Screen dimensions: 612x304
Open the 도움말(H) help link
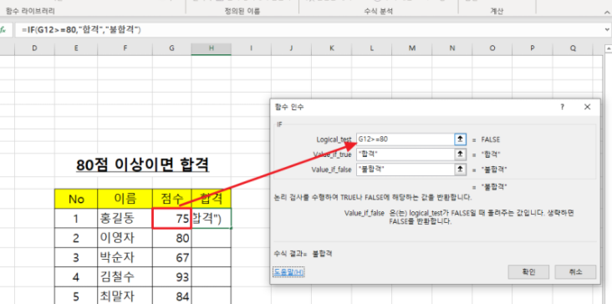[288, 271]
